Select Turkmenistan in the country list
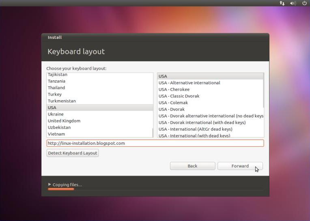 click(x=100, y=101)
